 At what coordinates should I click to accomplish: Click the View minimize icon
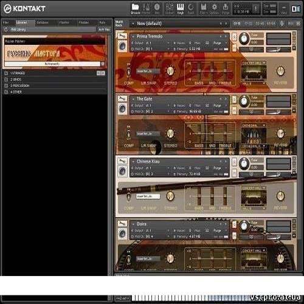(x=284, y=8)
